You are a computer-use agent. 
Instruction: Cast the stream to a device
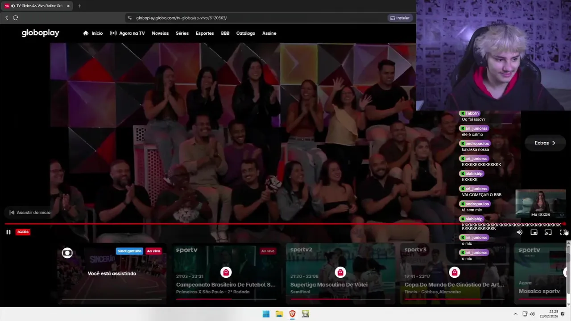point(548,232)
